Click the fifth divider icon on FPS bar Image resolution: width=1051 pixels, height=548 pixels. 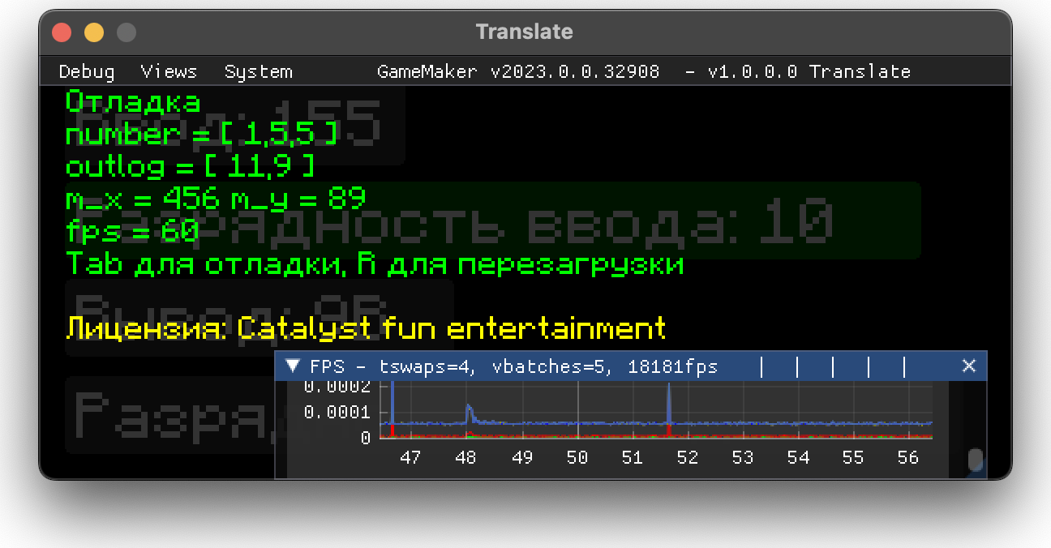(x=903, y=366)
